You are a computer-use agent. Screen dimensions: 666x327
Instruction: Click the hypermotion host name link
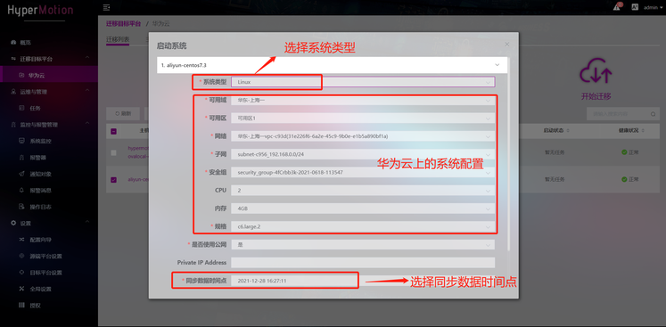click(x=137, y=152)
